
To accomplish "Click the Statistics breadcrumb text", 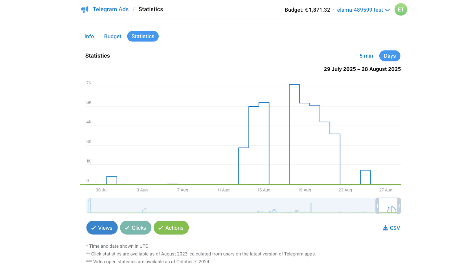I will [150, 9].
